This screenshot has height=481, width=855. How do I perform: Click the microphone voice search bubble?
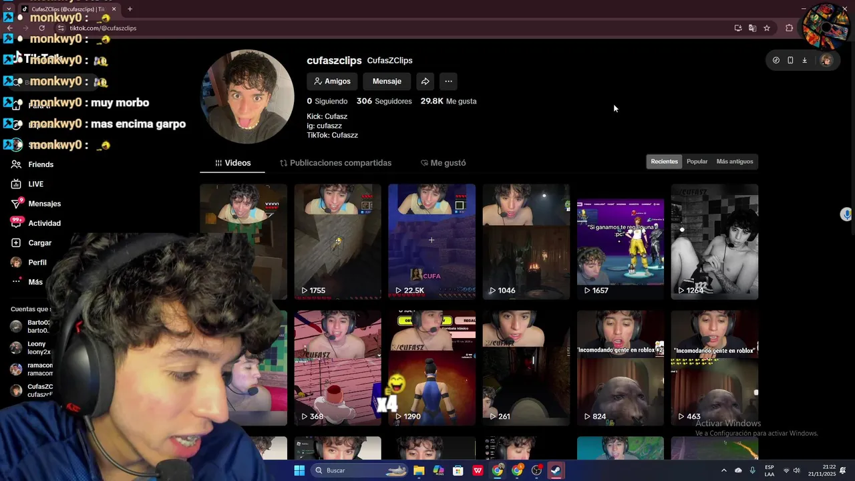pyautogui.click(x=846, y=214)
